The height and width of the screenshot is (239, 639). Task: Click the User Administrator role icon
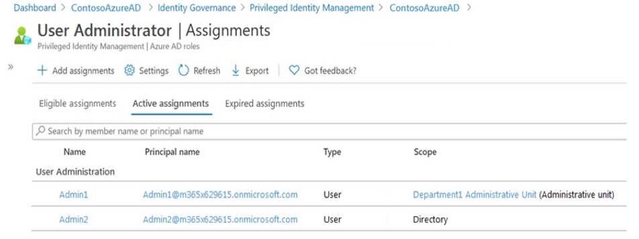pos(22,36)
